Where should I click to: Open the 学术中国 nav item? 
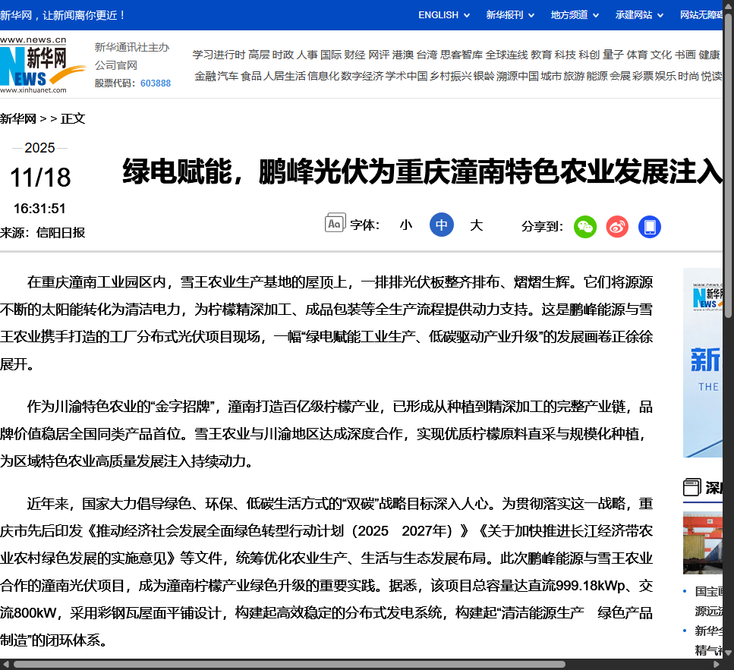[x=407, y=76]
